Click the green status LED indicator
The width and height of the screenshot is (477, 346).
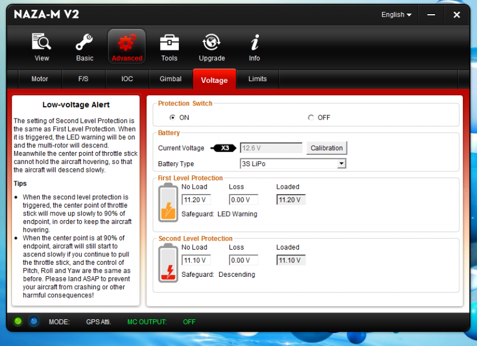18,321
